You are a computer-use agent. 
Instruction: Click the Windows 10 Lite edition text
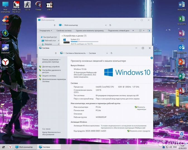[x=80, y=69]
